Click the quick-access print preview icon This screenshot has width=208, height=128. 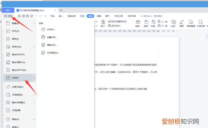pos(32,16)
